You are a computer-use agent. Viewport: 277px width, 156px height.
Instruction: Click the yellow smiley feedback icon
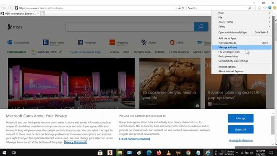pyautogui.click(x=274, y=8)
